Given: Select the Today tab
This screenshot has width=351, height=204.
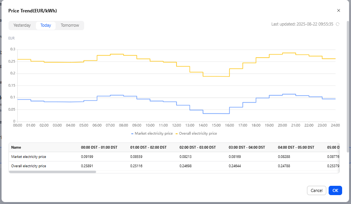Looking at the screenshot, I should (x=46, y=26).
